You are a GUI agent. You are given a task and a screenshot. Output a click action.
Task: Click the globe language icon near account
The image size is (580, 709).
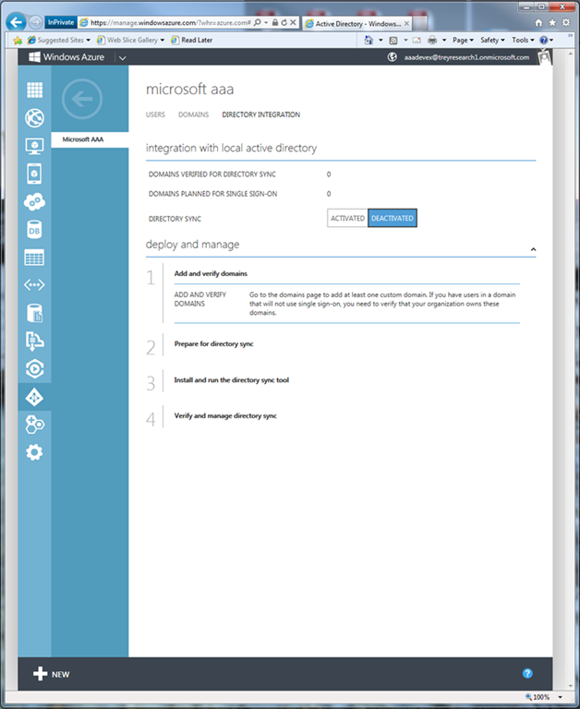393,57
